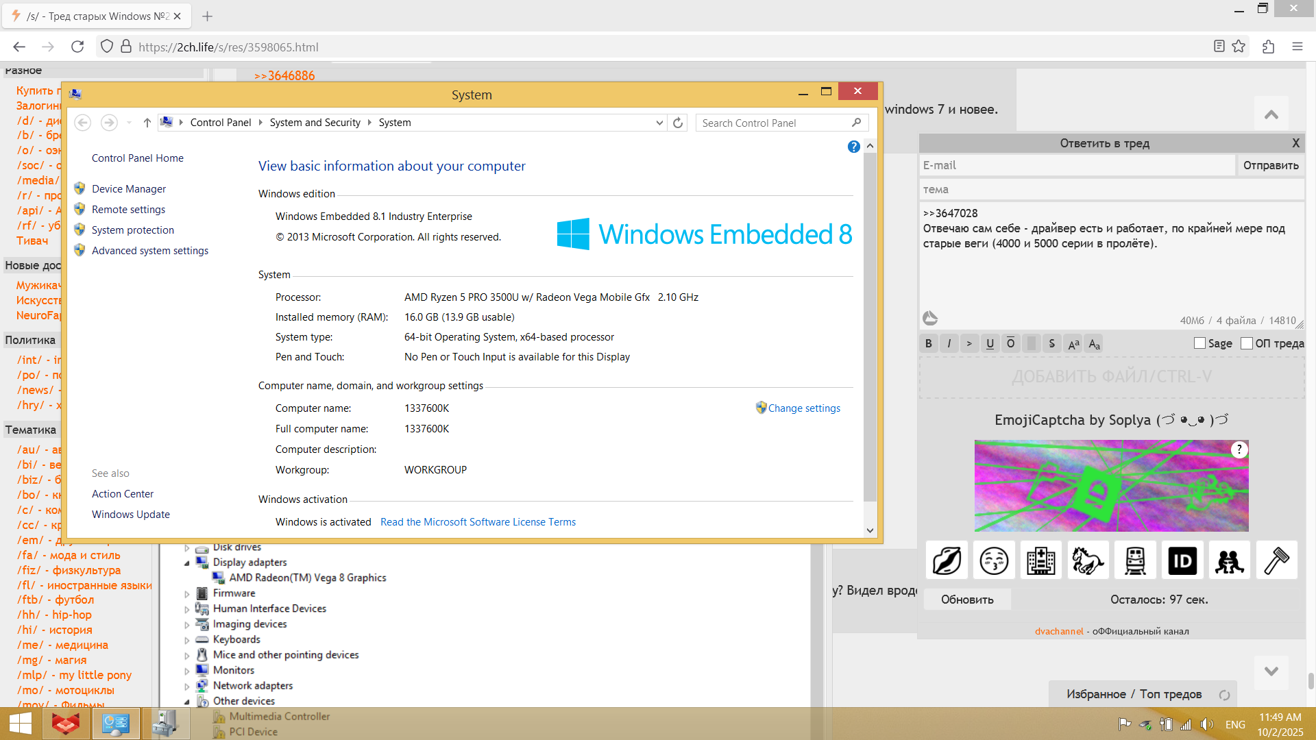Collapse the Display adapters tree node
Image resolution: width=1316 pixels, height=740 pixels.
coord(186,563)
